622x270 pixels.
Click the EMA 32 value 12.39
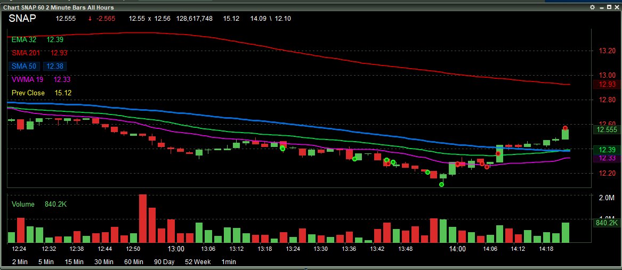(55, 39)
